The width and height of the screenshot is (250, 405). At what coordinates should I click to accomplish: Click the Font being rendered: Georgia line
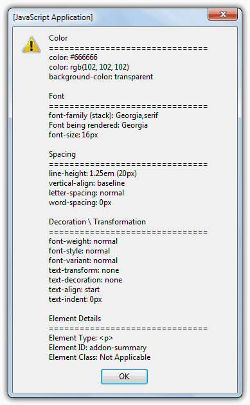98,125
